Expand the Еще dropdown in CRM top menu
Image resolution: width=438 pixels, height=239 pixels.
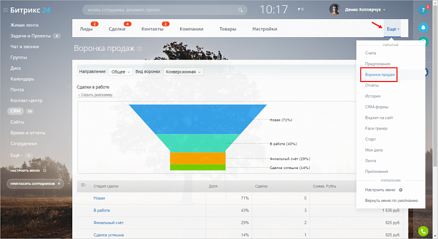click(393, 28)
